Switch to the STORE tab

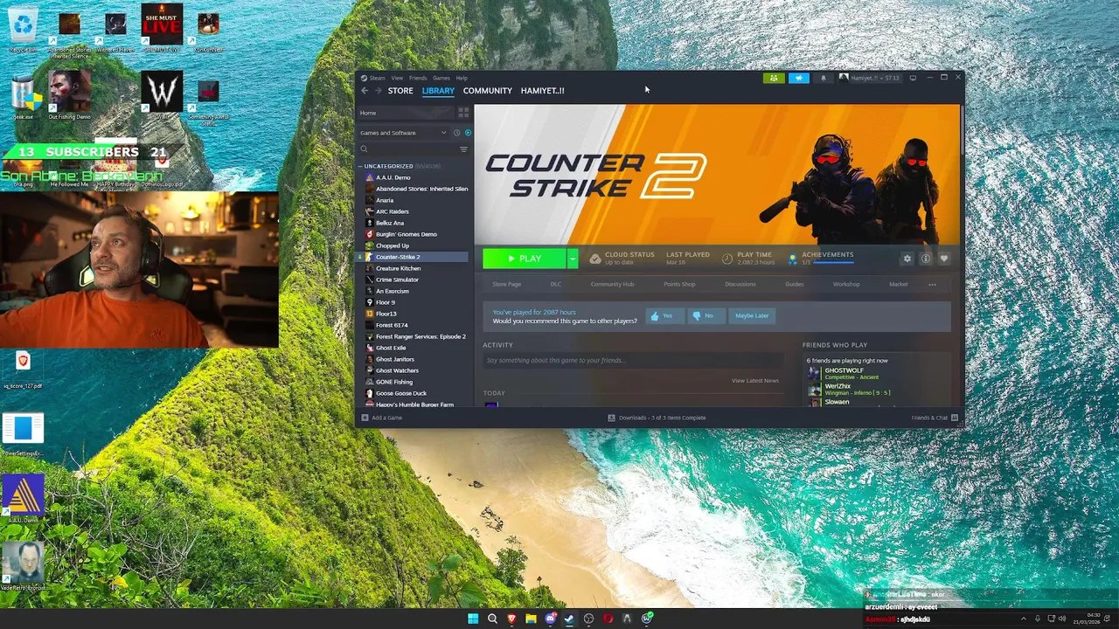click(x=400, y=91)
